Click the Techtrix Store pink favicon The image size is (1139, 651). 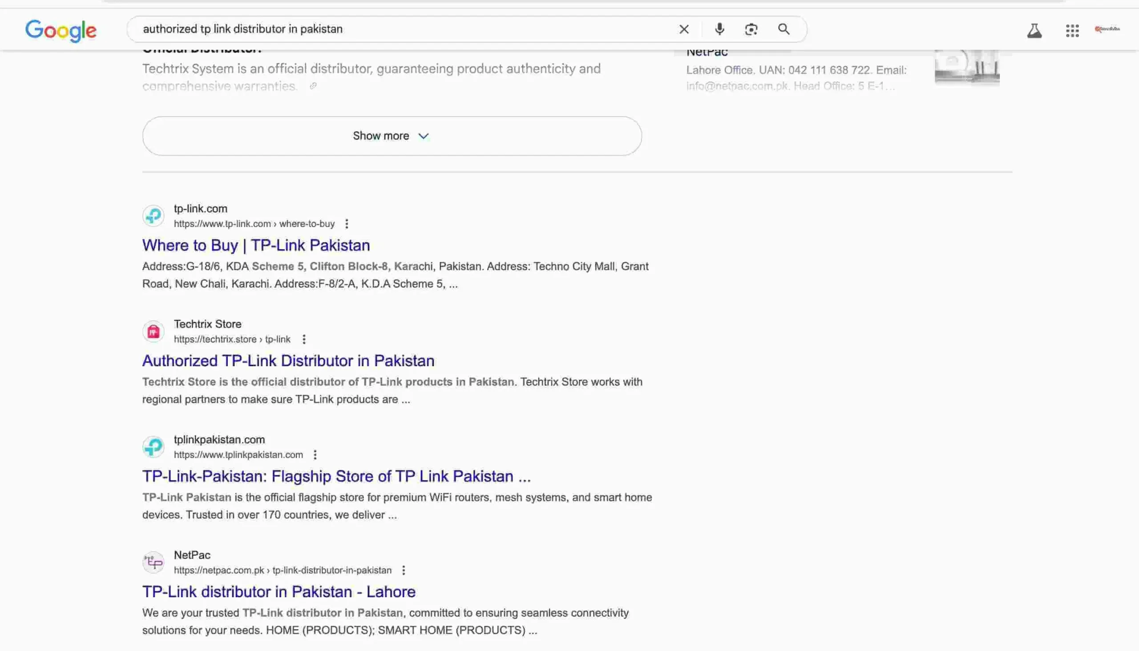tap(153, 331)
